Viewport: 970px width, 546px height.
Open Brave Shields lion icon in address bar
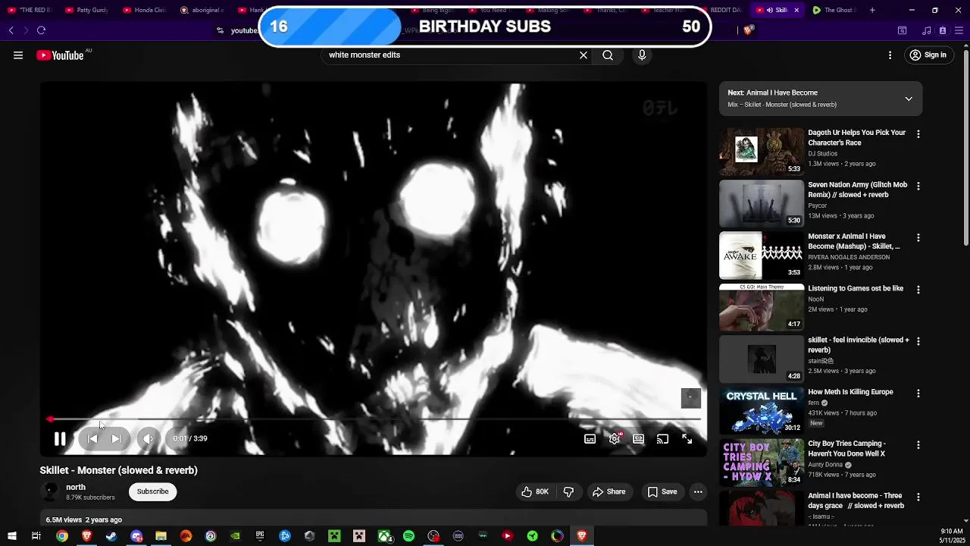[748, 30]
